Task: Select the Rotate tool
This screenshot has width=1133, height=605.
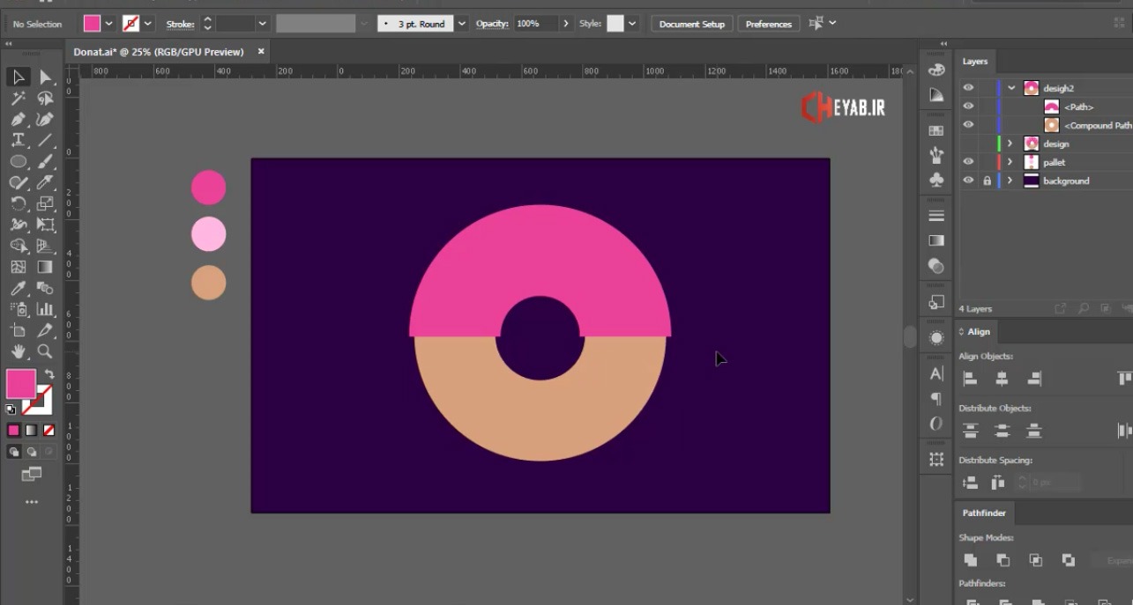Action: [x=18, y=203]
